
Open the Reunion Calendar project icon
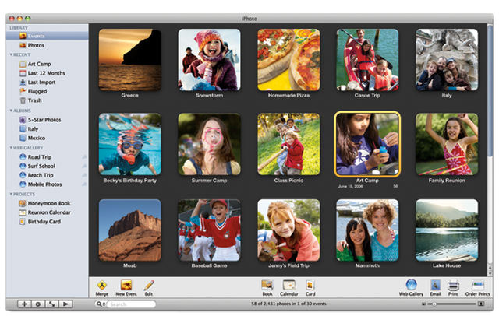(23, 212)
